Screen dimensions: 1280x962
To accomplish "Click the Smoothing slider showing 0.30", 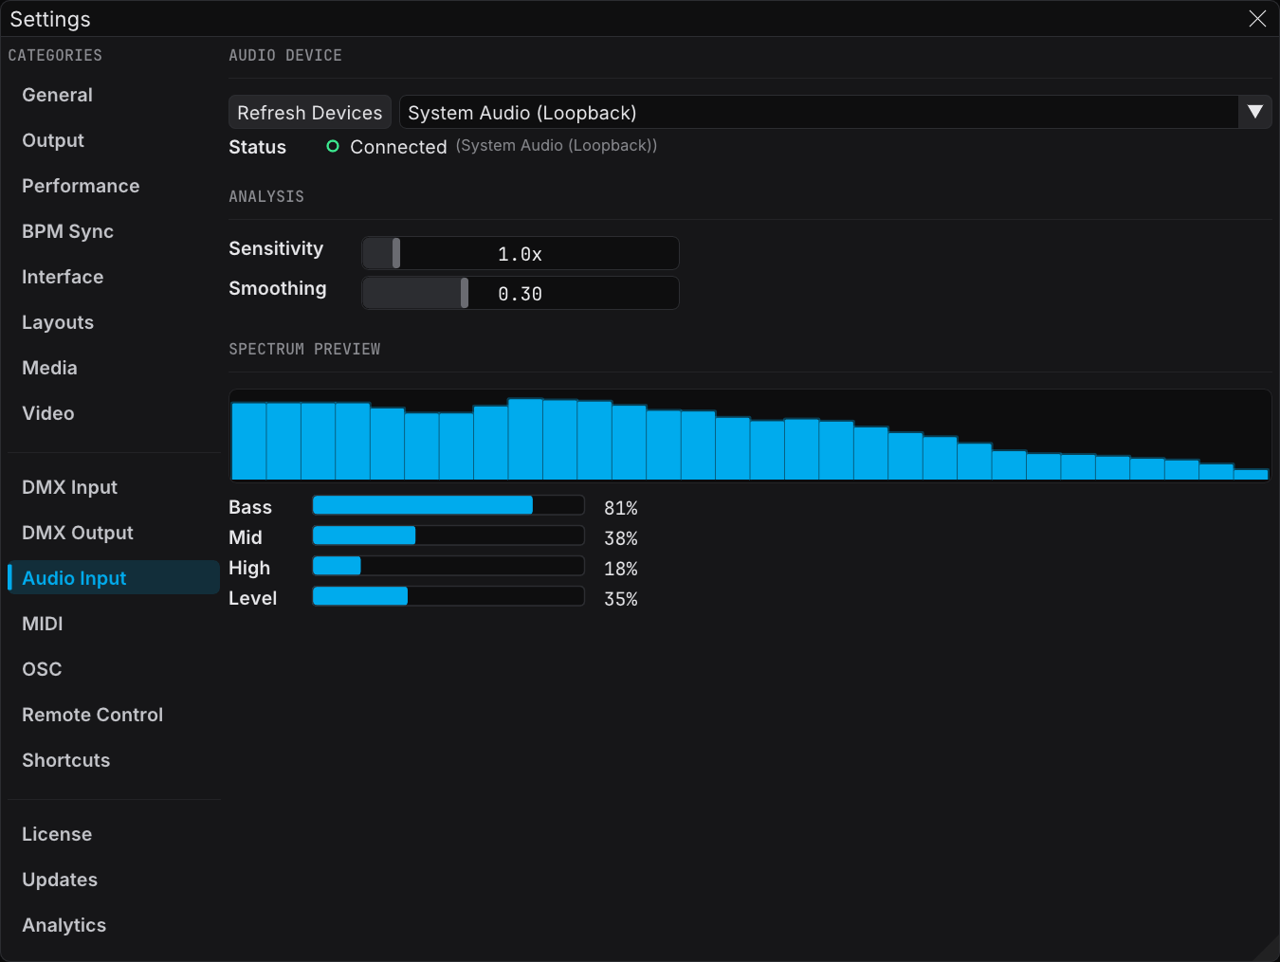I will 521,294.
